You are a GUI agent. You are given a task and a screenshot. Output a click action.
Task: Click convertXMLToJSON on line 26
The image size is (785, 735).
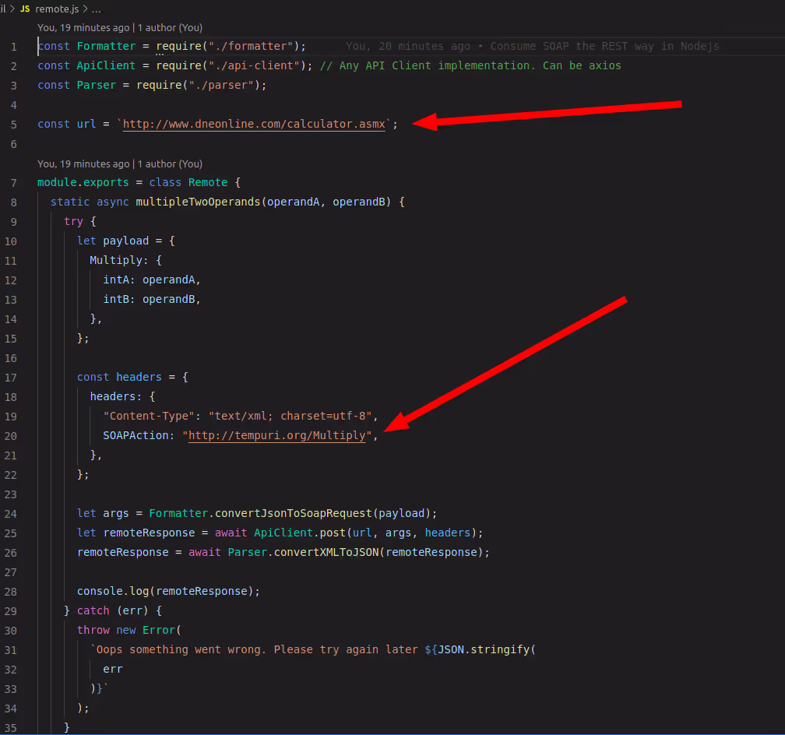pos(326,552)
